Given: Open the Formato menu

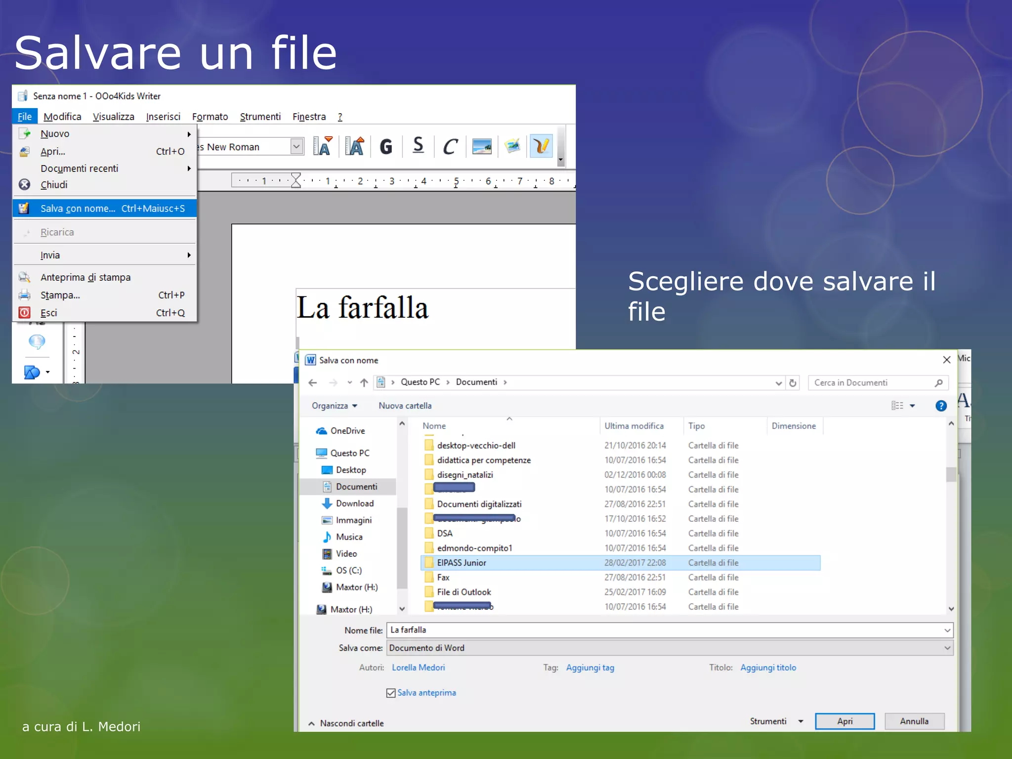Looking at the screenshot, I should (x=210, y=117).
